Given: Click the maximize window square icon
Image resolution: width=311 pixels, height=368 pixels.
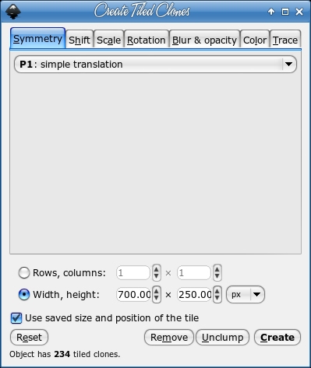Looking at the screenshot, I should [x=285, y=12].
